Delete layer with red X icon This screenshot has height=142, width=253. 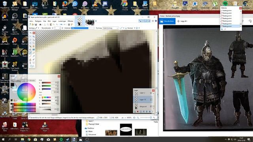pos(138,112)
